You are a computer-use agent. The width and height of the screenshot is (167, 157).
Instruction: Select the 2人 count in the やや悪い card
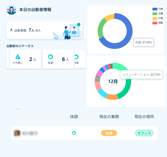coord(33,59)
